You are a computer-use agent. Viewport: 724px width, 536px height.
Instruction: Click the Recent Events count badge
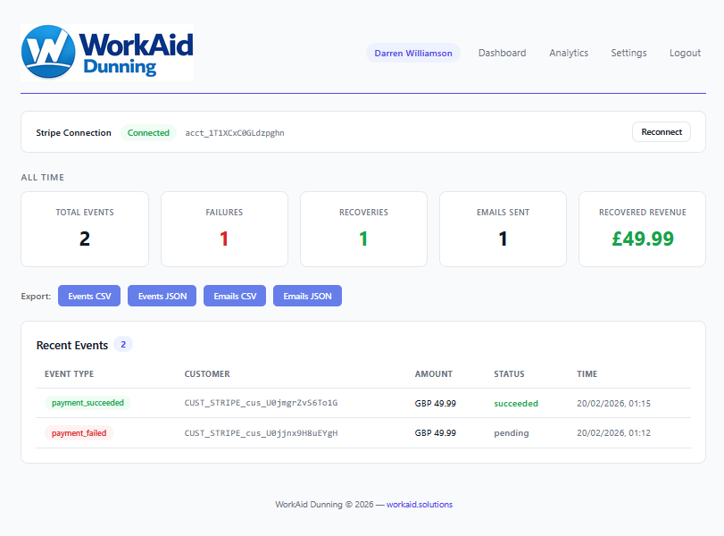coord(122,344)
